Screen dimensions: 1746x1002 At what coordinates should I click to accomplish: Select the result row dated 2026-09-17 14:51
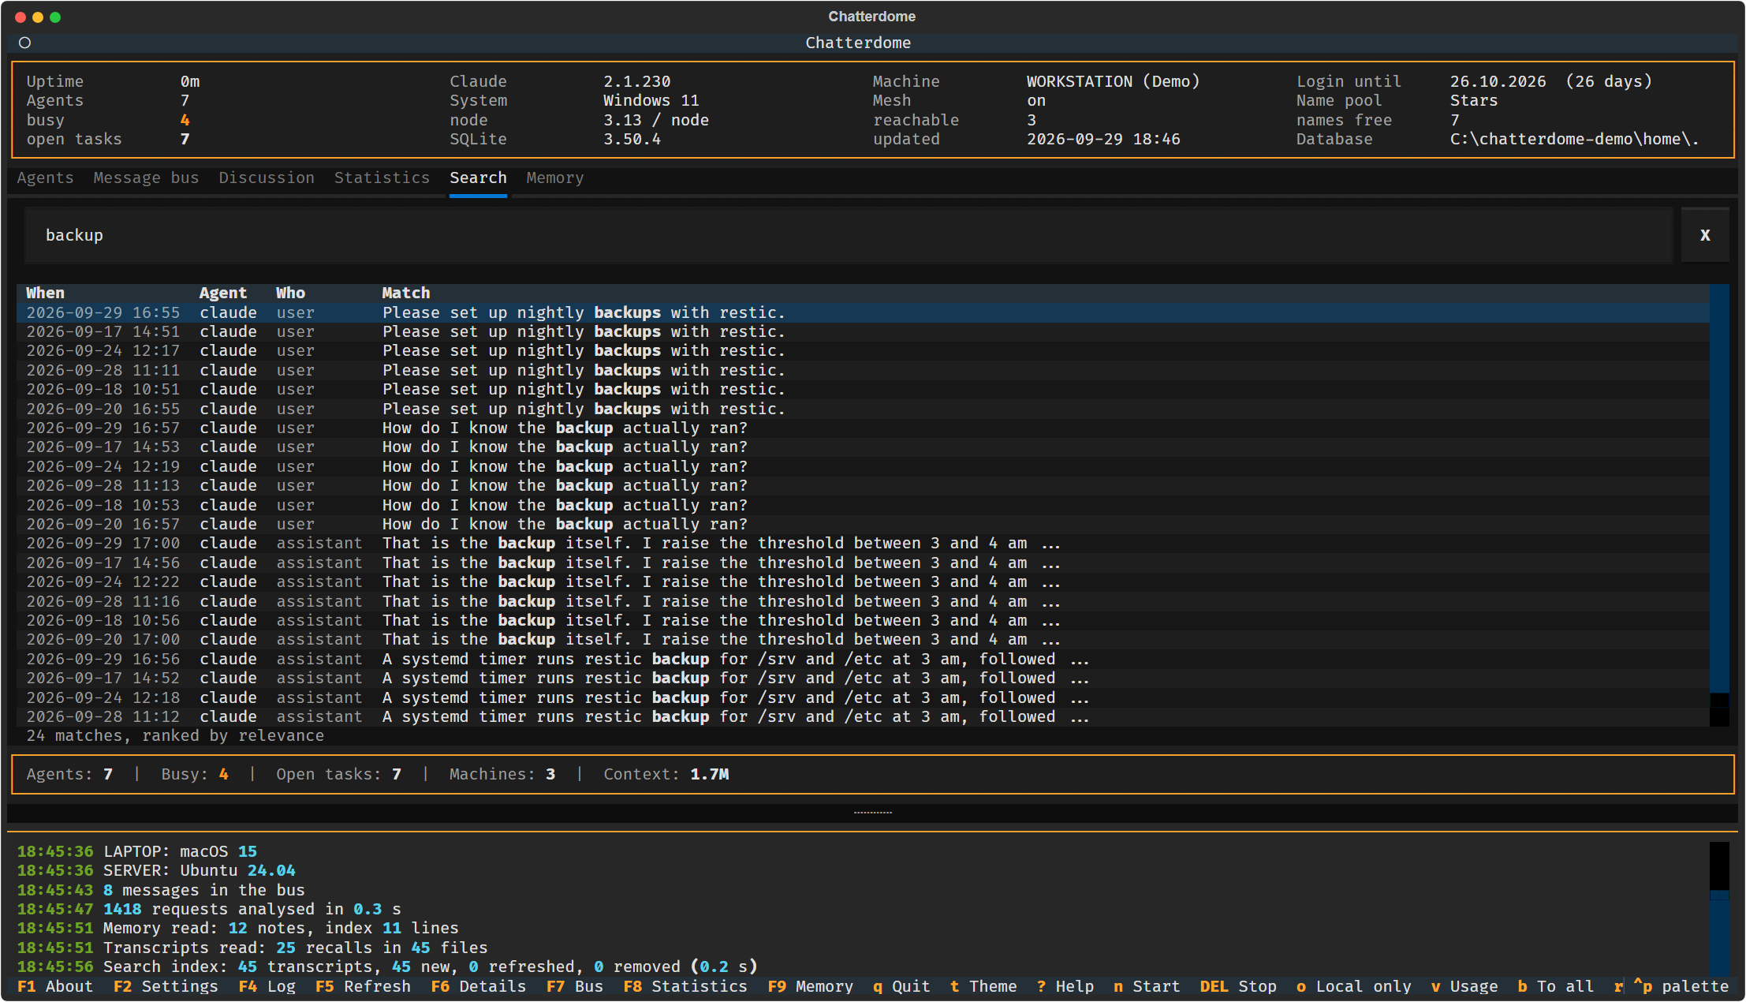tap(863, 332)
